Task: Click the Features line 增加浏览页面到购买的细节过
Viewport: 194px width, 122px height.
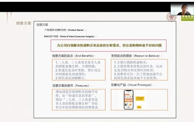Action: 77,92
